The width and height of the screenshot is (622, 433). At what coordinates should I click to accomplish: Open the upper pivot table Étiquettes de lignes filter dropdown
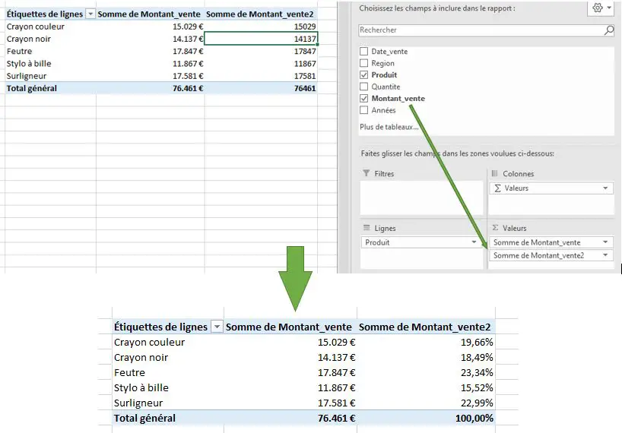(90, 14)
